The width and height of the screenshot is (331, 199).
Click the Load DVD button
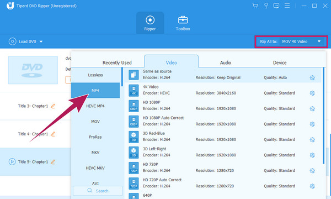(x=23, y=41)
